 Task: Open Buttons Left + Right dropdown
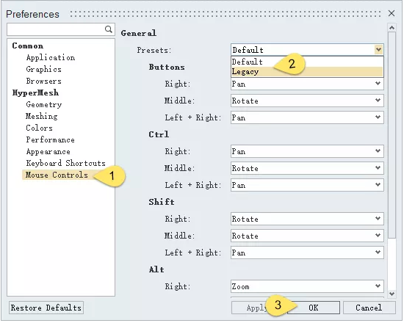pos(307,117)
